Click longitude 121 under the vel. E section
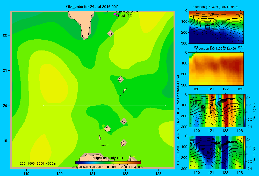 coord(211,173)
